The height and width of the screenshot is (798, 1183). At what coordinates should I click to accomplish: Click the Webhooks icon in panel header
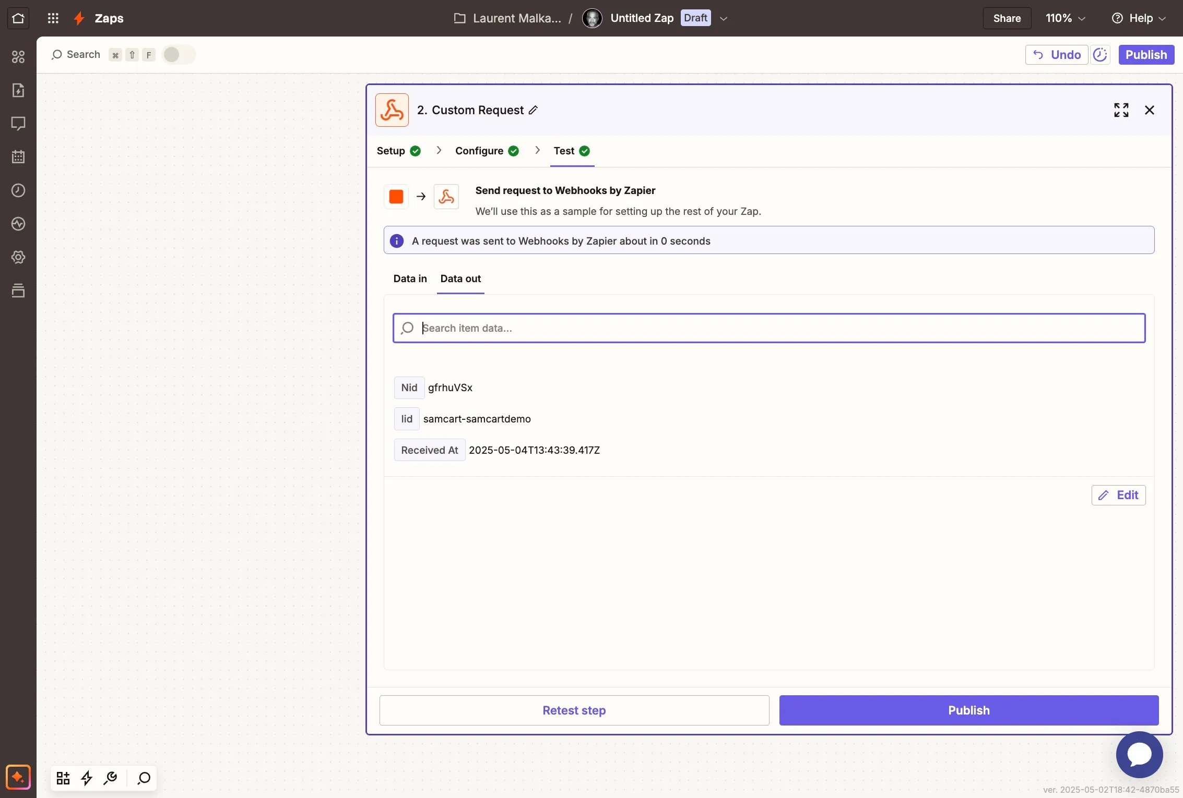coord(392,110)
